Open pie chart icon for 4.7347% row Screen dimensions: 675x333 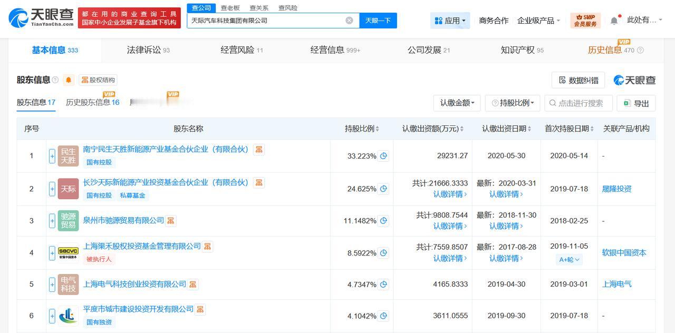coord(384,285)
